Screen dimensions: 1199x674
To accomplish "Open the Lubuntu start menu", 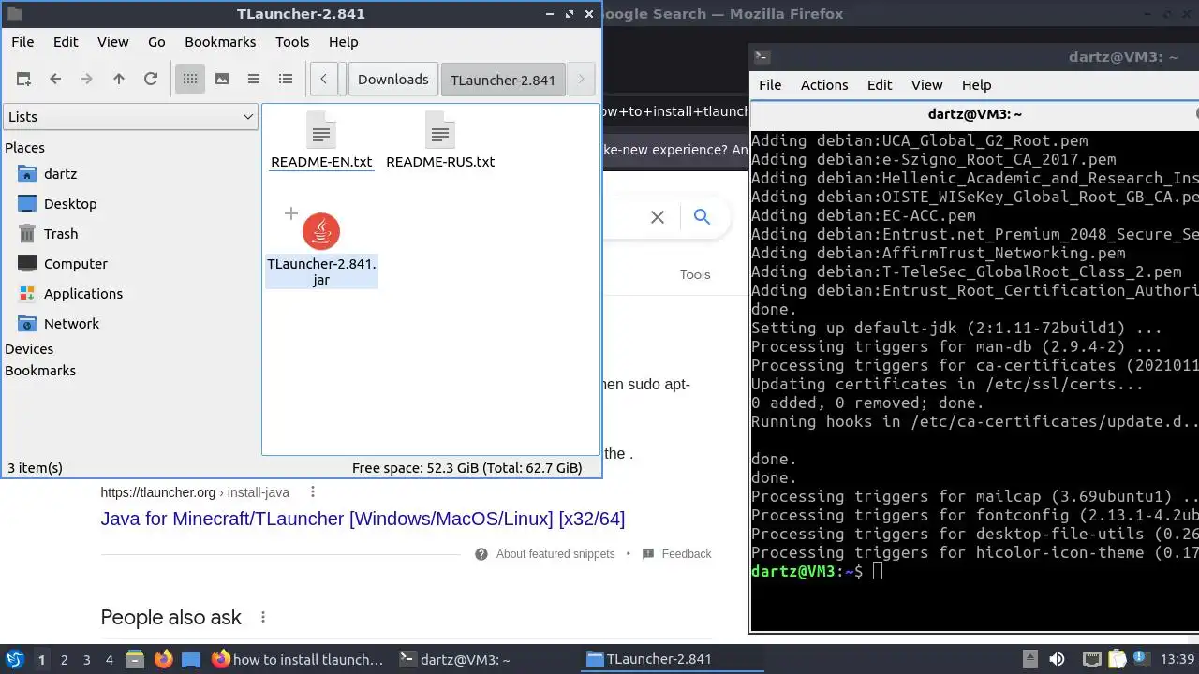I will 15,659.
